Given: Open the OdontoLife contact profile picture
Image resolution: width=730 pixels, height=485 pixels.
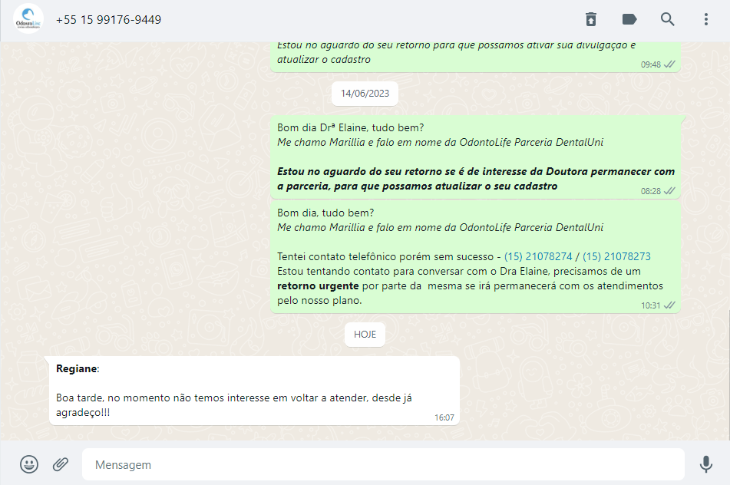Looking at the screenshot, I should pyautogui.click(x=28, y=19).
